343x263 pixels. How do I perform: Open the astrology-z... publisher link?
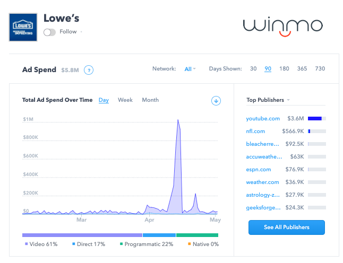263,195
